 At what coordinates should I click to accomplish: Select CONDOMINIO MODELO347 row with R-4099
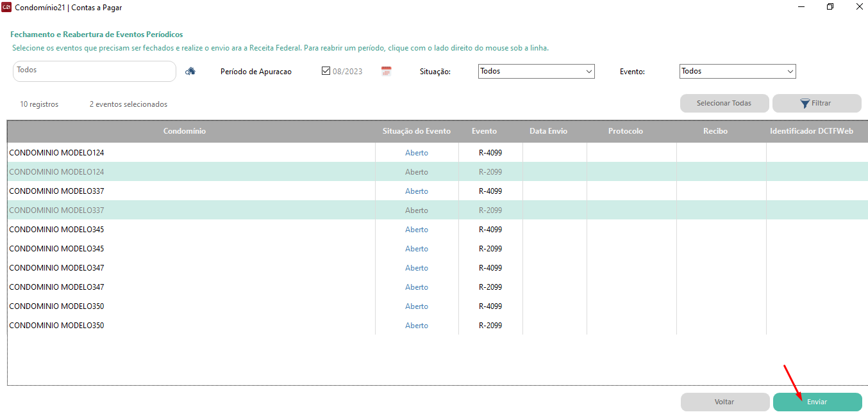pyautogui.click(x=437, y=268)
